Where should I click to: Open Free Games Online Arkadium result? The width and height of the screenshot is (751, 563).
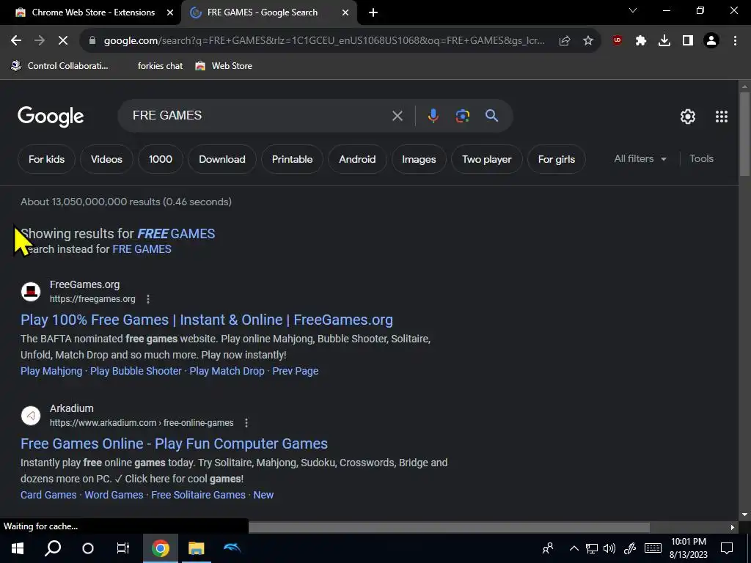click(174, 444)
